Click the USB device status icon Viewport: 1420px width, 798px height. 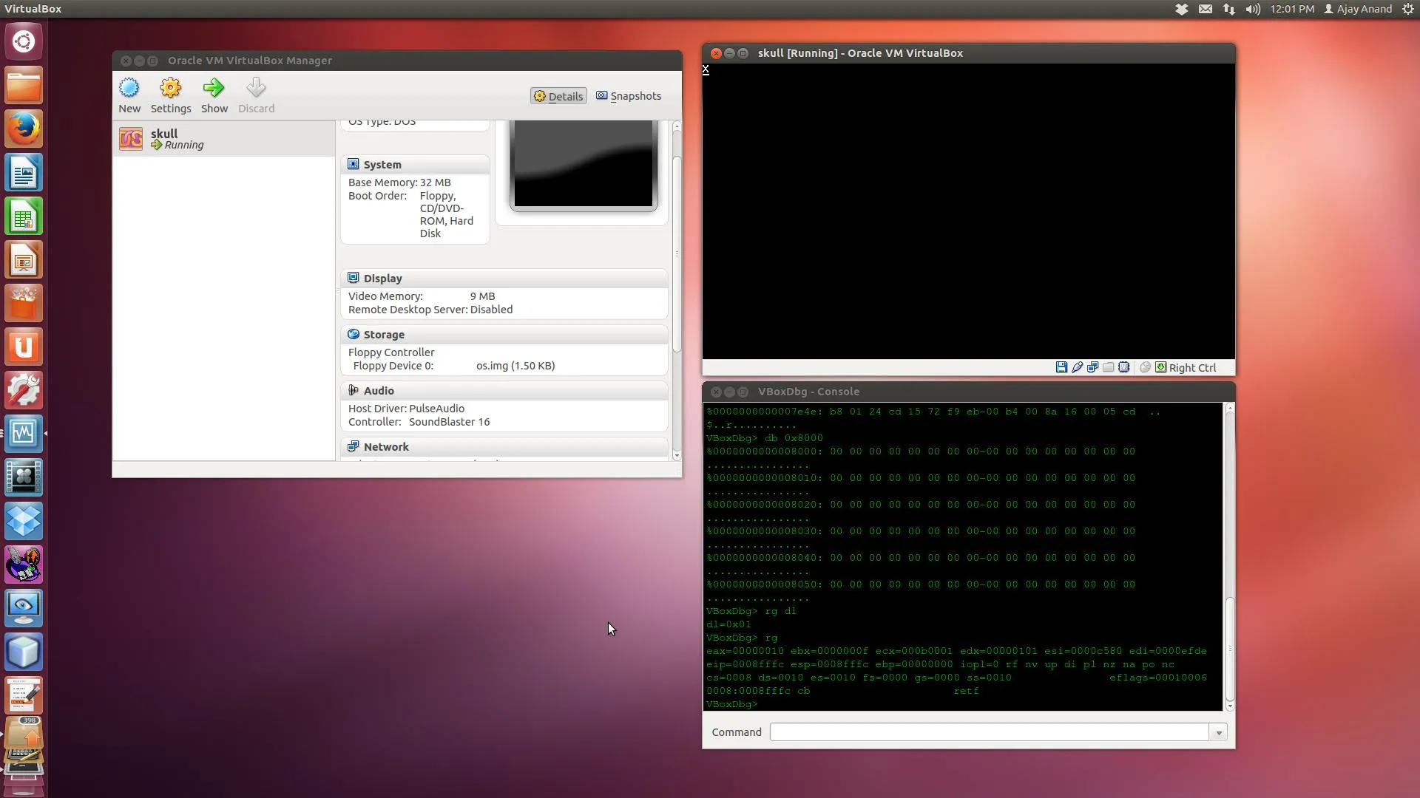[1077, 367]
